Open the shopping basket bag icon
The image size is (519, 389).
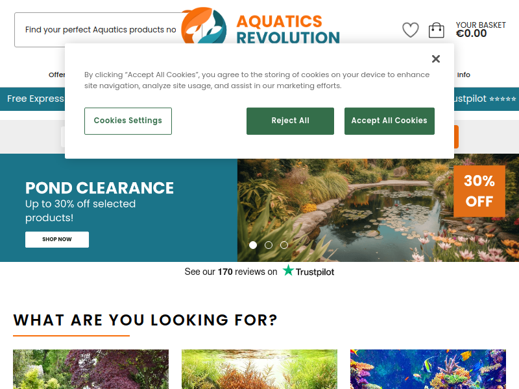(x=436, y=30)
